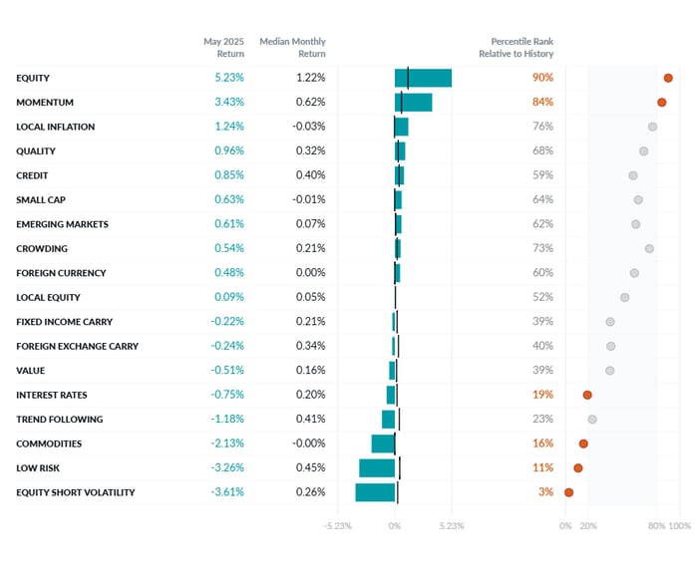
Task: Click the orange percentile dot for Equity
Action: pos(668,78)
